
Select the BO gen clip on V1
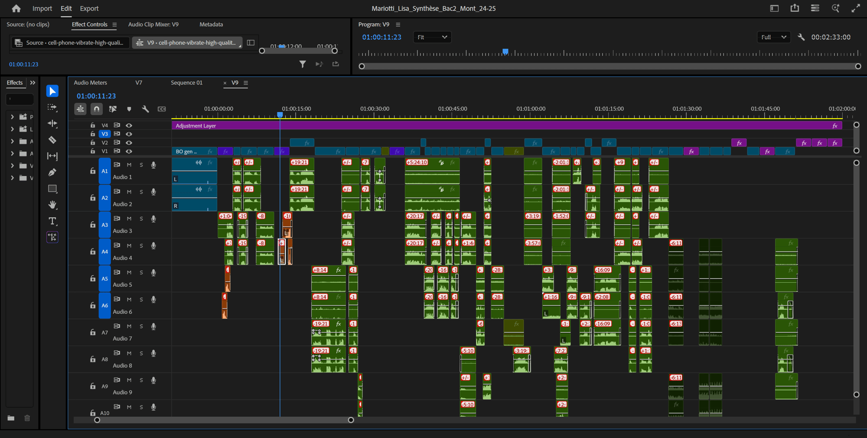194,151
